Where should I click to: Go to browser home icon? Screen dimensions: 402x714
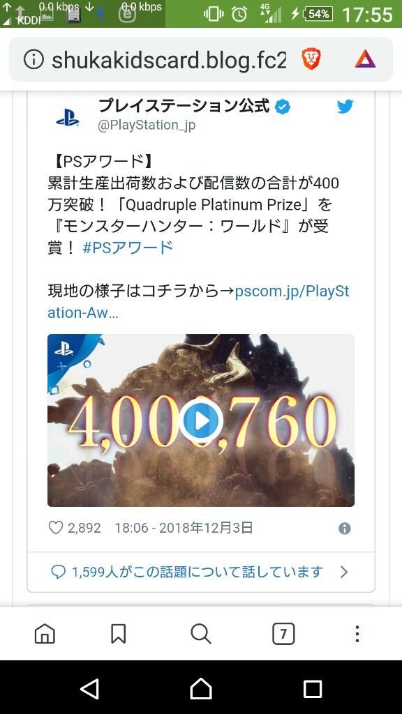point(45,633)
